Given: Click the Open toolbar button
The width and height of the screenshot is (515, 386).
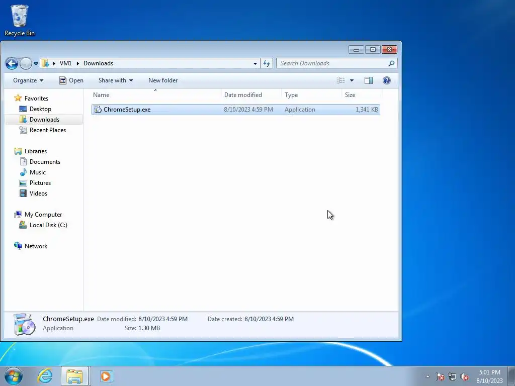Looking at the screenshot, I should (71, 80).
